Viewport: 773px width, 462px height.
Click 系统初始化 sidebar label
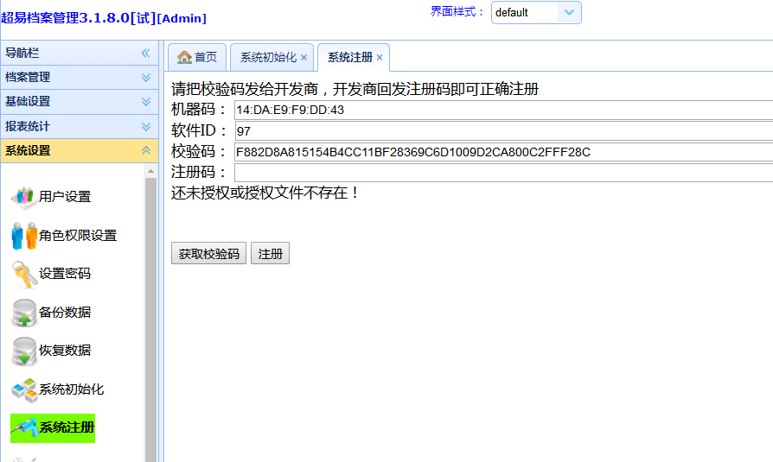pyautogui.click(x=72, y=389)
